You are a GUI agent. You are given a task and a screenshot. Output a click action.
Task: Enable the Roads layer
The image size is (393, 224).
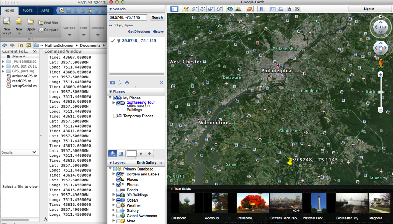118,190
